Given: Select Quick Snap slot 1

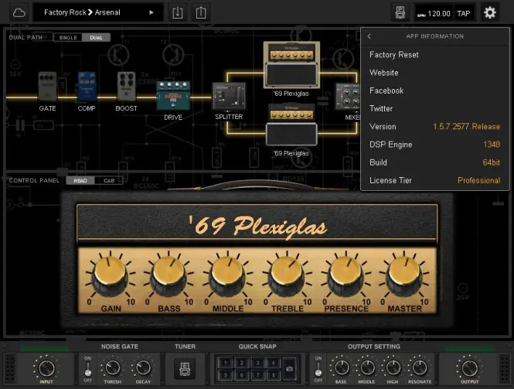Looking at the screenshot, I should click(x=226, y=363).
